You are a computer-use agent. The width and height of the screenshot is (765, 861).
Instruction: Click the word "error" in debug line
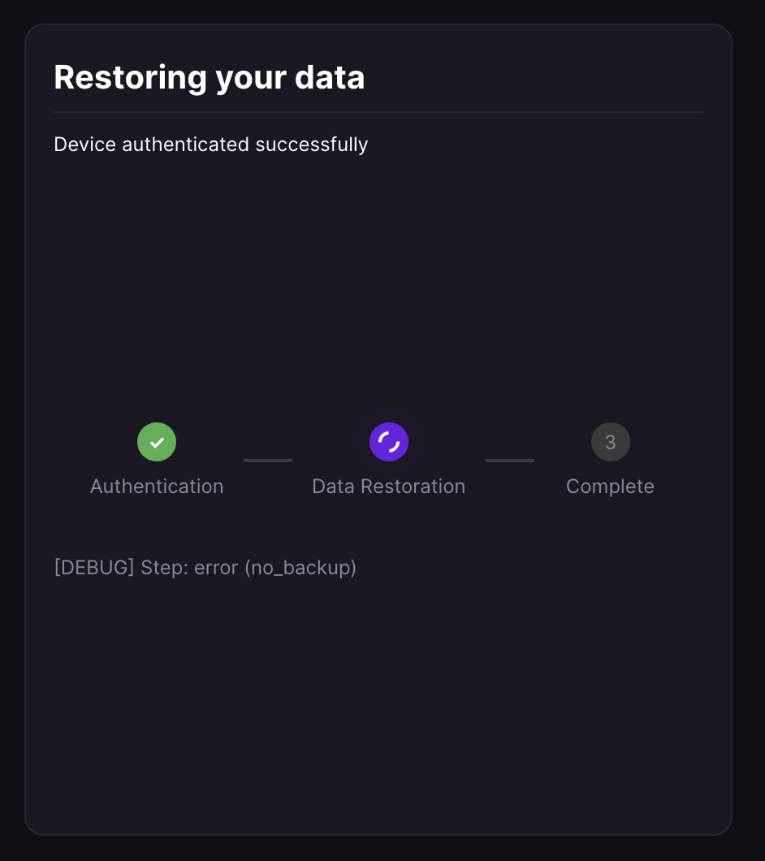pyautogui.click(x=217, y=567)
